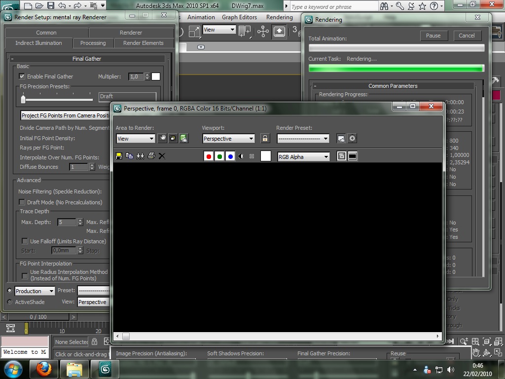Open the Graph Editors menu
Image resolution: width=505 pixels, height=379 pixels.
pos(239,17)
